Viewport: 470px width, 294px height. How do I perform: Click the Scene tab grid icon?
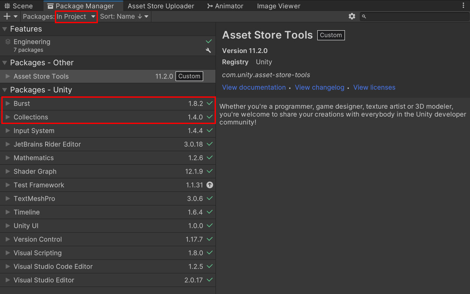[x=7, y=6]
